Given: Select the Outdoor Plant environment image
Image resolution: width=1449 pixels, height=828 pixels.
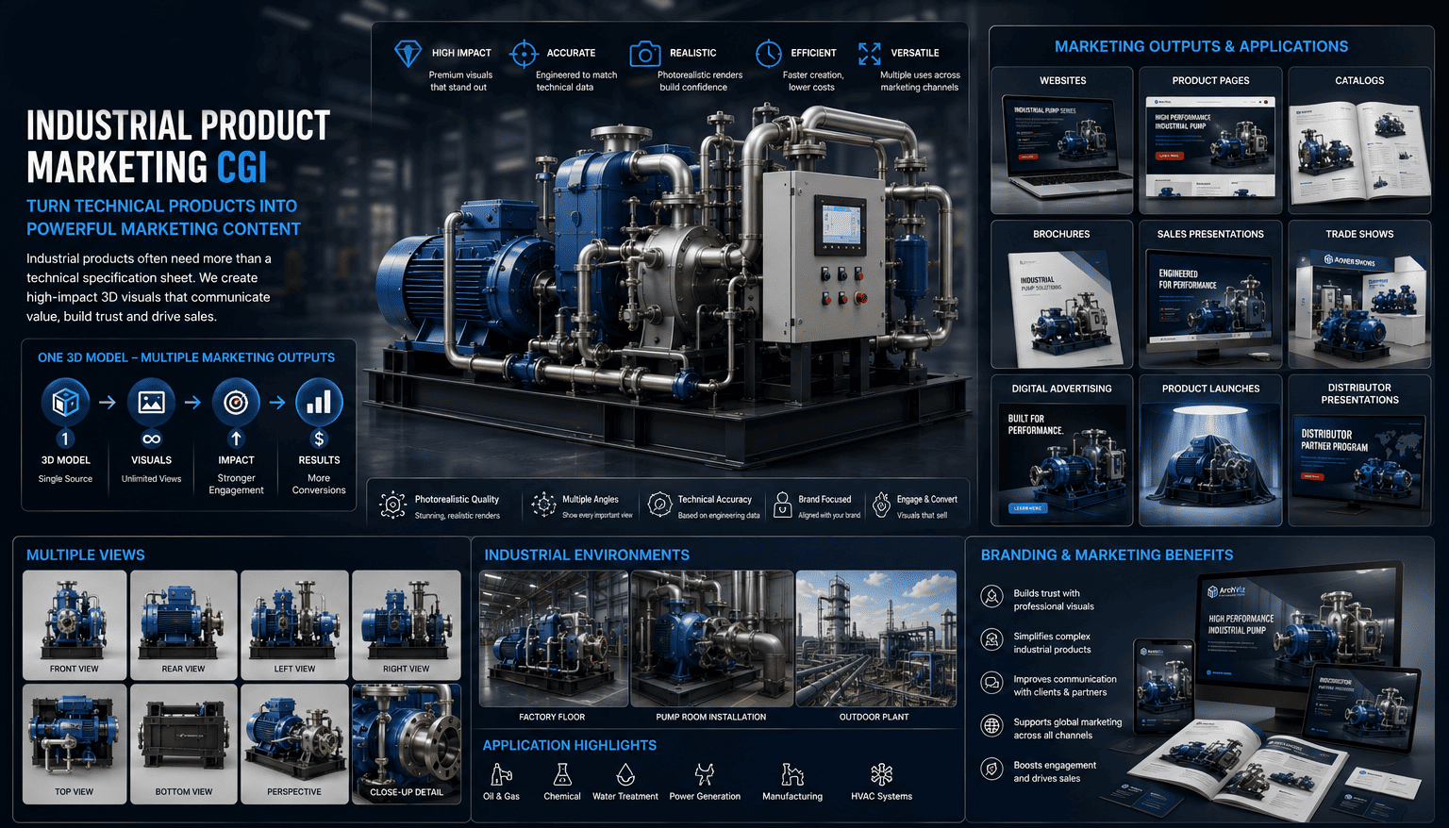Looking at the screenshot, I should [875, 638].
